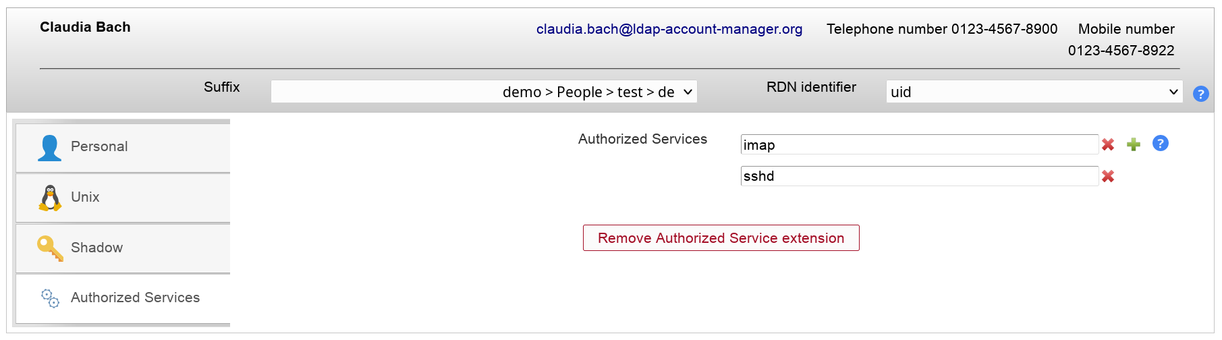Add another authorized service field
This screenshot has width=1222, height=340.
tap(1134, 144)
